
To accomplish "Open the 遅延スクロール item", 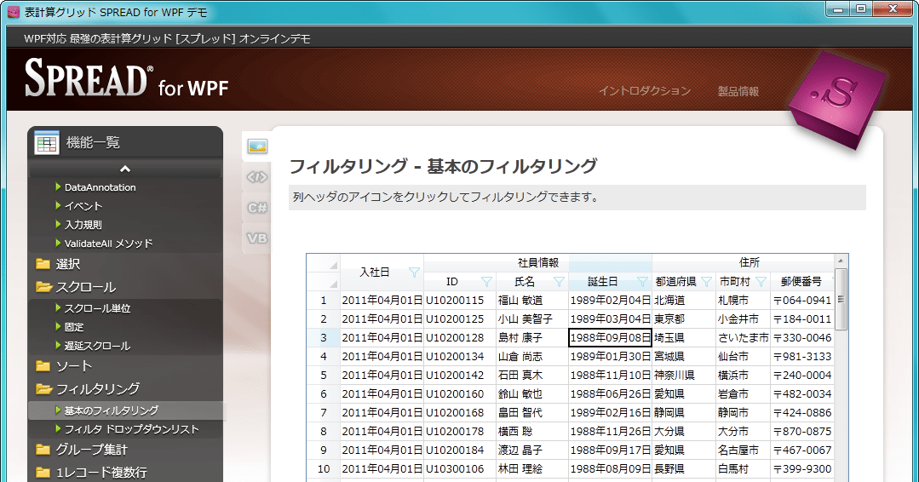I will coord(97,346).
